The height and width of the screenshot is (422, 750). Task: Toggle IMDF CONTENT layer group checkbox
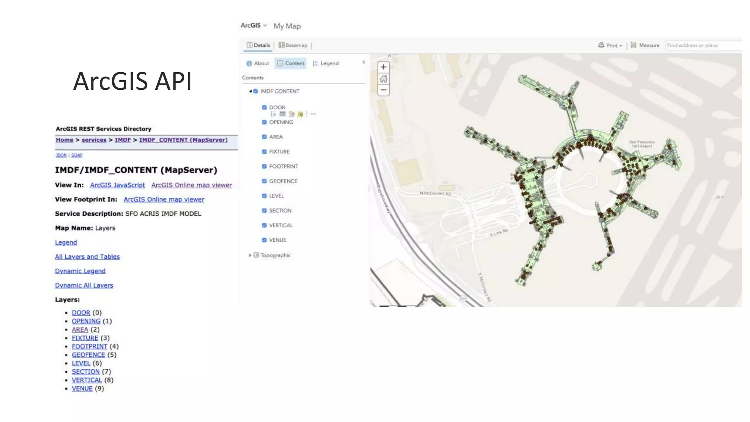[256, 91]
